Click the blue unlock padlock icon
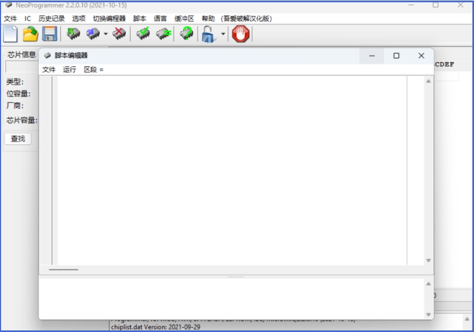474x332 pixels. tap(209, 34)
